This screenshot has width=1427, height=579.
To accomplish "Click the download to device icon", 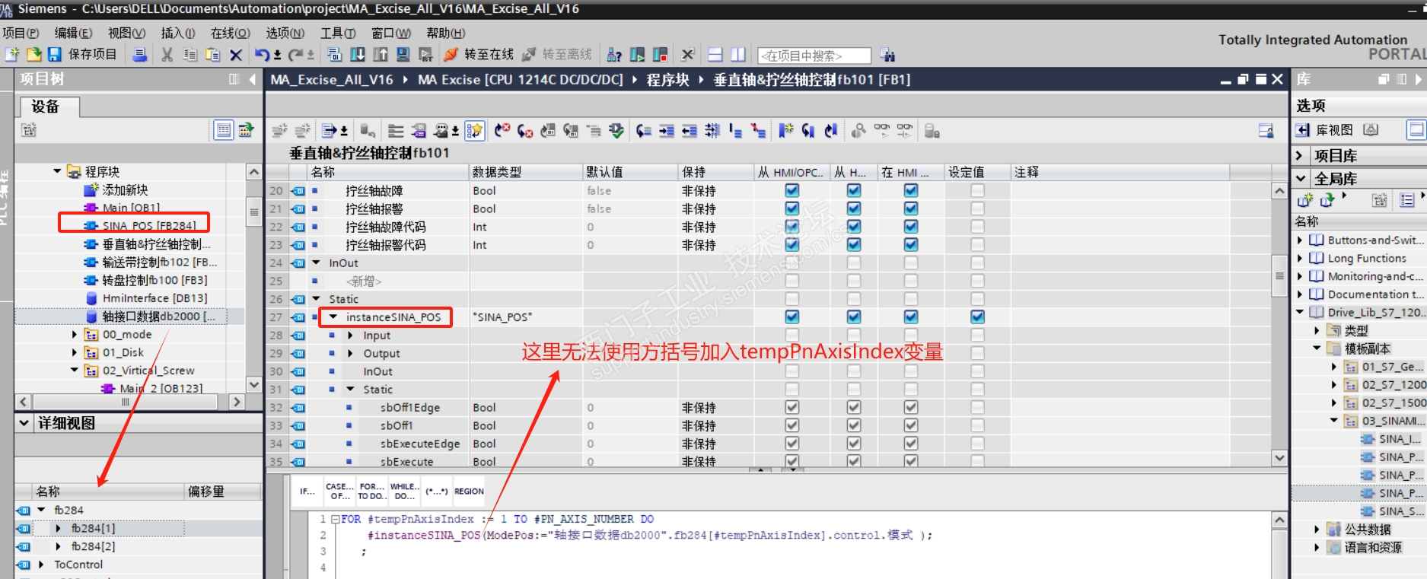I will point(358,55).
